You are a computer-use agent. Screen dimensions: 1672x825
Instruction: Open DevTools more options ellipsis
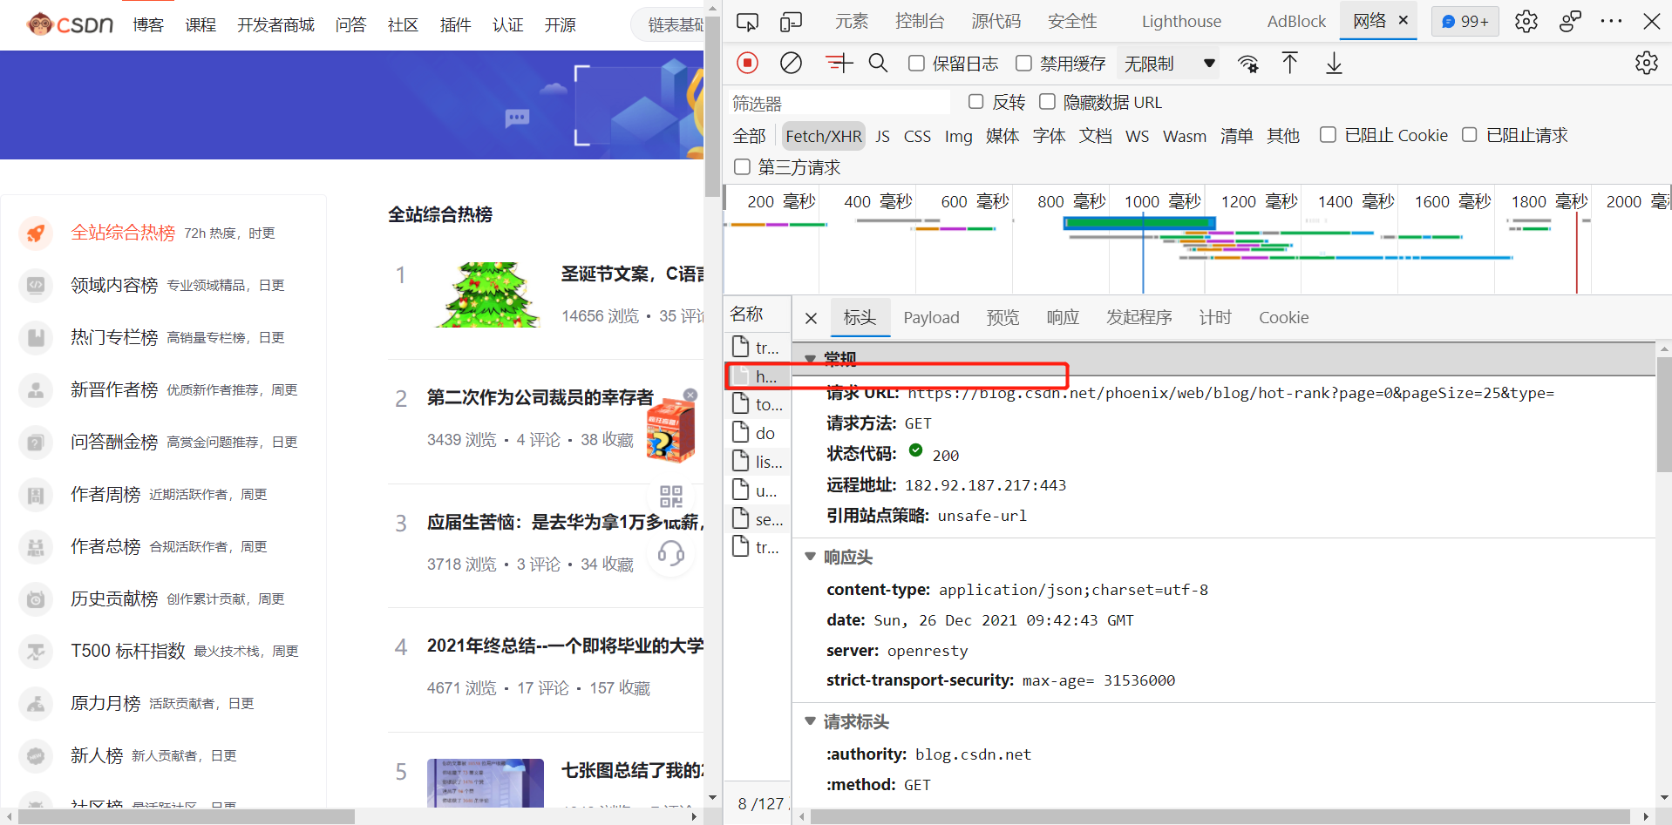pos(1611,21)
